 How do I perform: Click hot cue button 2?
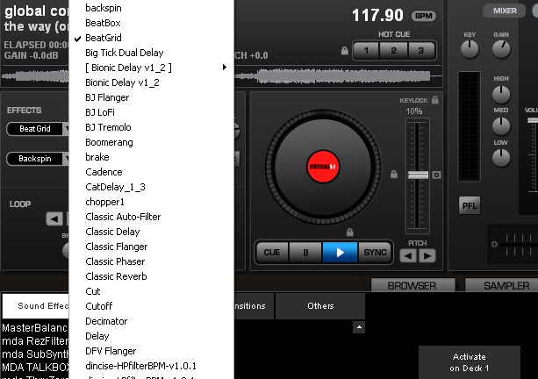point(393,51)
